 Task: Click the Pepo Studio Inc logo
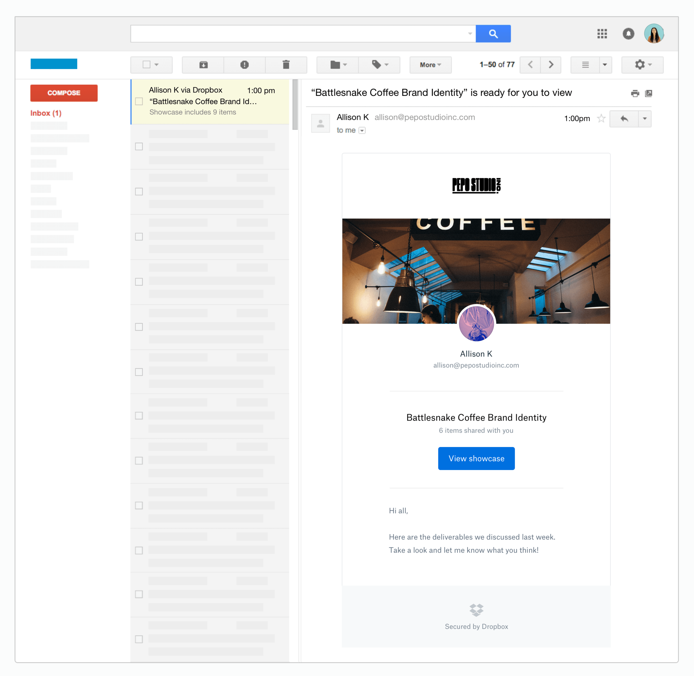476,185
